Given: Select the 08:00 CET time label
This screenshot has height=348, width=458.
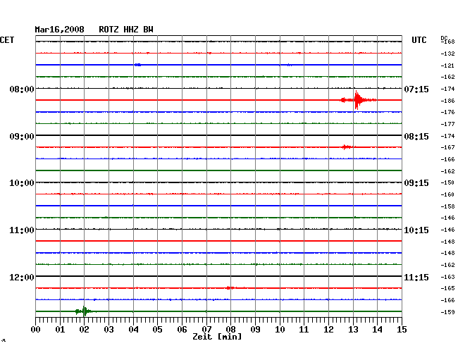Looking at the screenshot, I should click(x=22, y=89).
